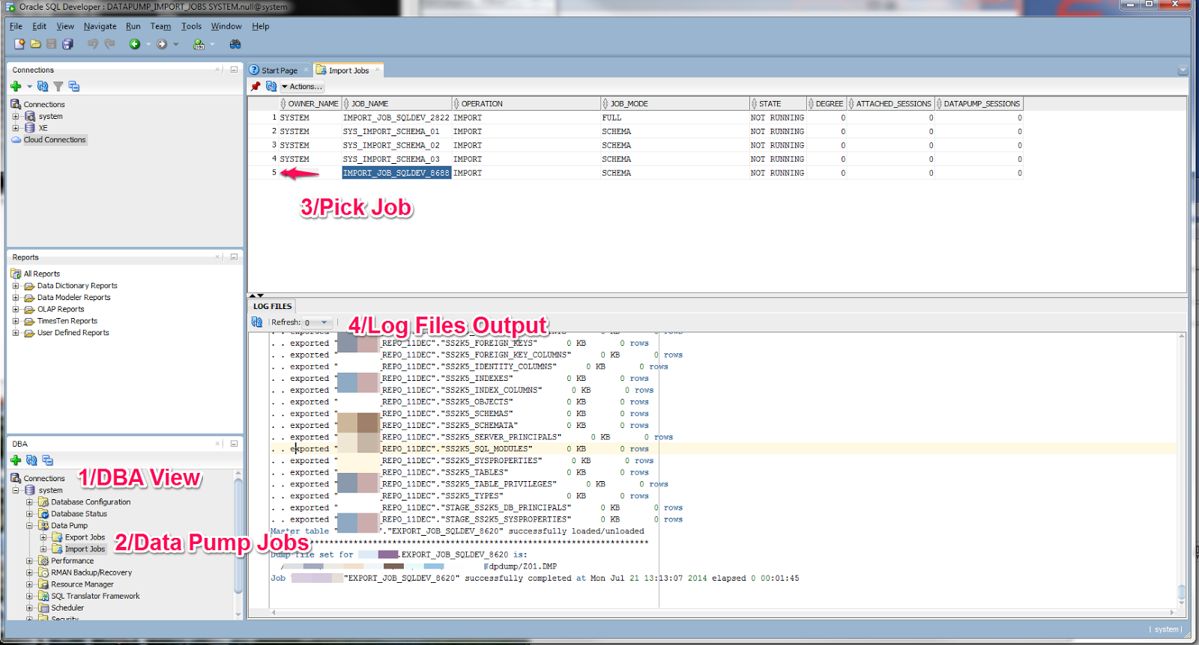
Task: Pin the Import Jobs view
Action: pos(256,87)
